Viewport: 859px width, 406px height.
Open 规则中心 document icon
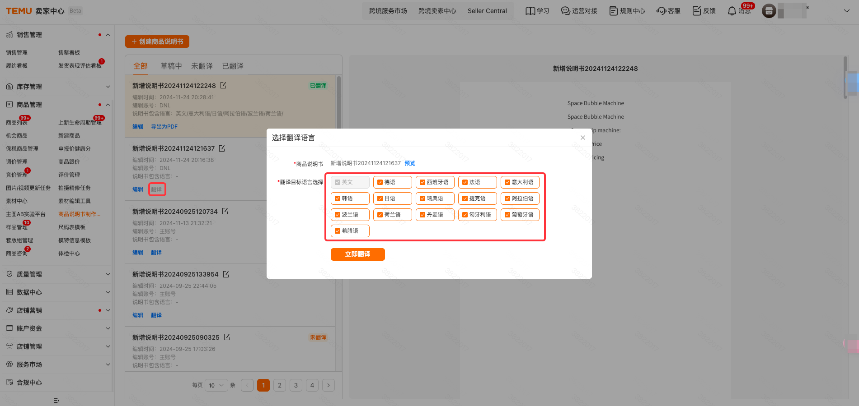(x=613, y=11)
